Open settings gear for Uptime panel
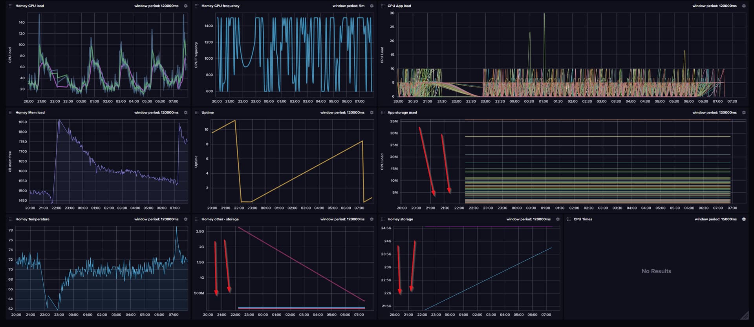 pyautogui.click(x=372, y=113)
